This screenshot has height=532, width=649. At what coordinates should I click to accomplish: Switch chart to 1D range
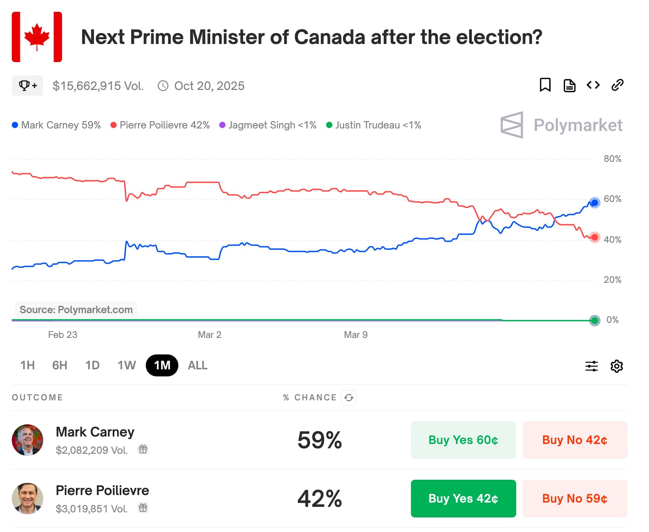(92, 365)
